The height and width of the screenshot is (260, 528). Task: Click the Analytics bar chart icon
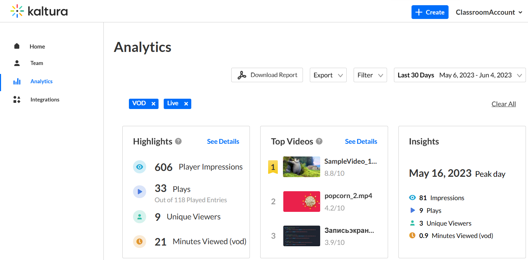pos(17,82)
